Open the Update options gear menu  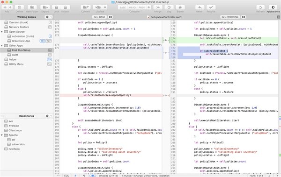point(105,7)
